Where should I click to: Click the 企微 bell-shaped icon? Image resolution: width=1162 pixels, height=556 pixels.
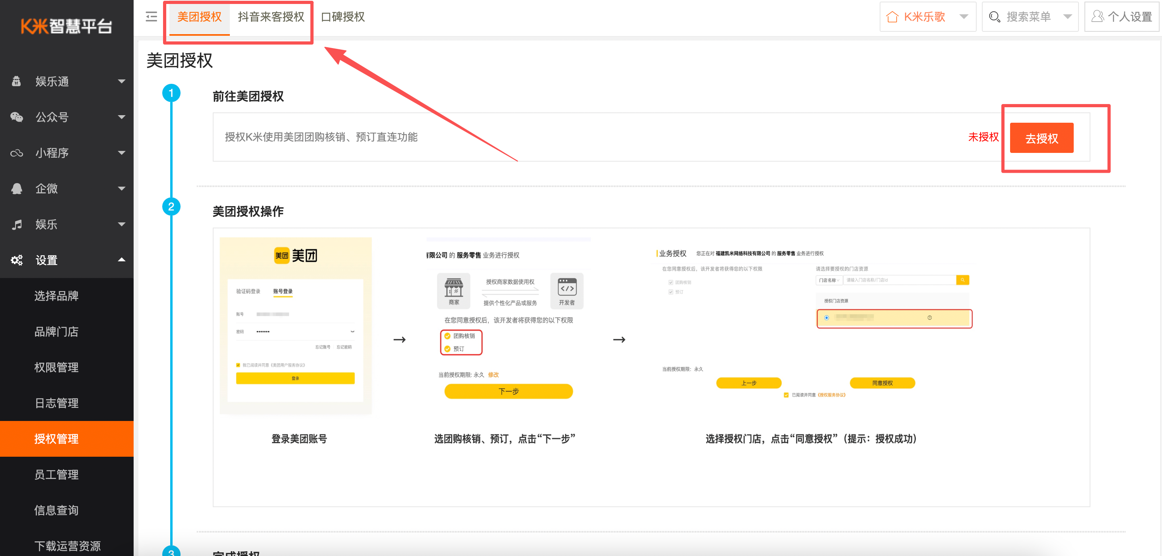17,188
